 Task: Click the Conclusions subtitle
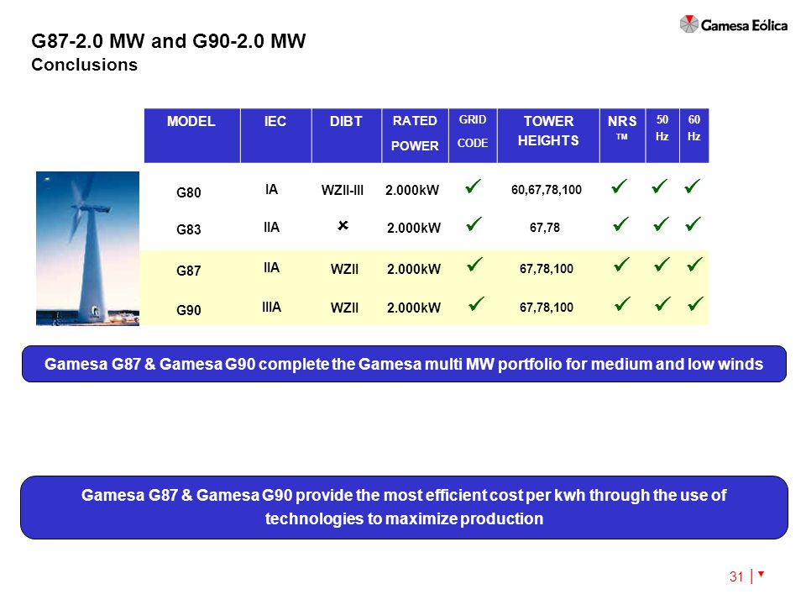(x=84, y=65)
